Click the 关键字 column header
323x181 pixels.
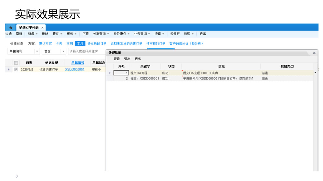[x=145, y=66]
